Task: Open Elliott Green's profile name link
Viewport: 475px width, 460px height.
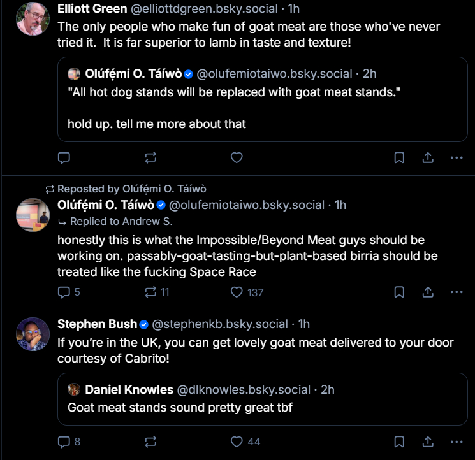Action: (x=91, y=9)
